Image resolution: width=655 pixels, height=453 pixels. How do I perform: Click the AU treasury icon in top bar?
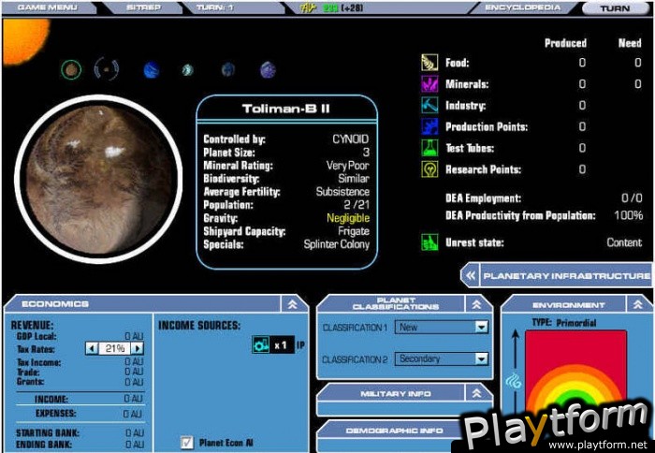pos(308,7)
